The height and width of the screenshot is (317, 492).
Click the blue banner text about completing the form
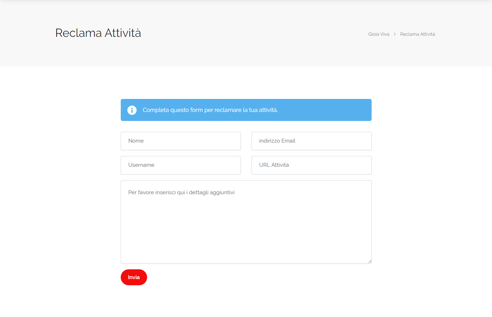click(210, 110)
